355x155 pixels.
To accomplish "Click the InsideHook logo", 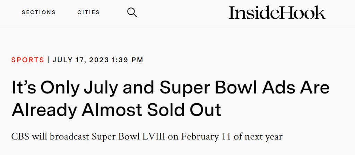I will click(x=277, y=12).
